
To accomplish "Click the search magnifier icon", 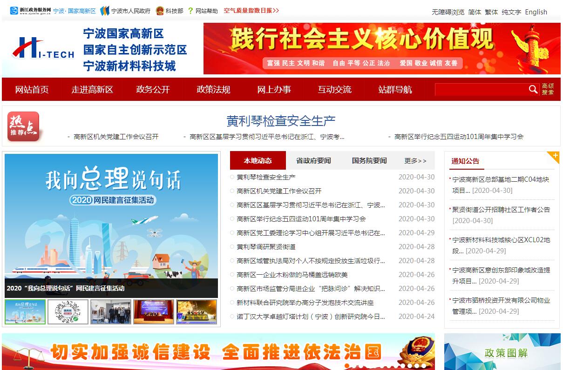I will click(x=533, y=89).
